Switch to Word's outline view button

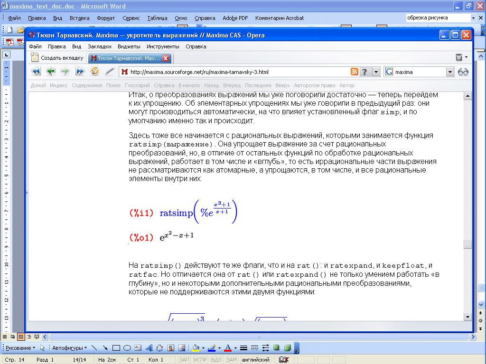point(29,337)
